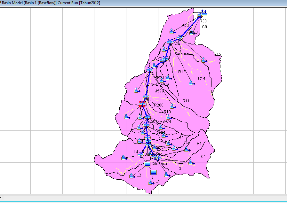Select the Outlet sink icon at top
This screenshot has width=287, height=203.
click(x=204, y=13)
